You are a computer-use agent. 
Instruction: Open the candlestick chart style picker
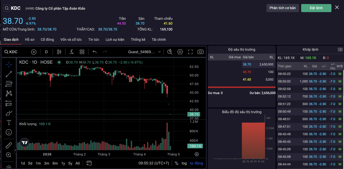pos(59,52)
